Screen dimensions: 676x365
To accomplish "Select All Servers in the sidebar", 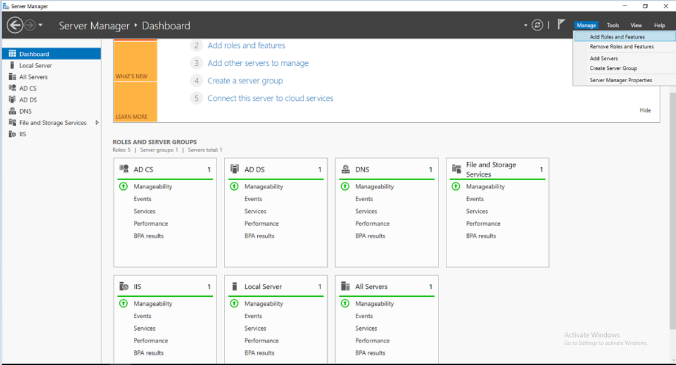I will click(51, 77).
